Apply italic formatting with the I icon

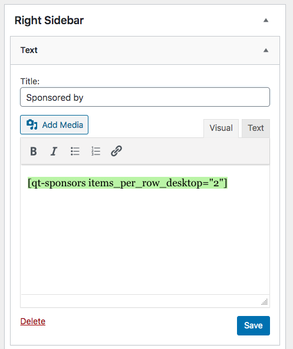[x=54, y=152]
